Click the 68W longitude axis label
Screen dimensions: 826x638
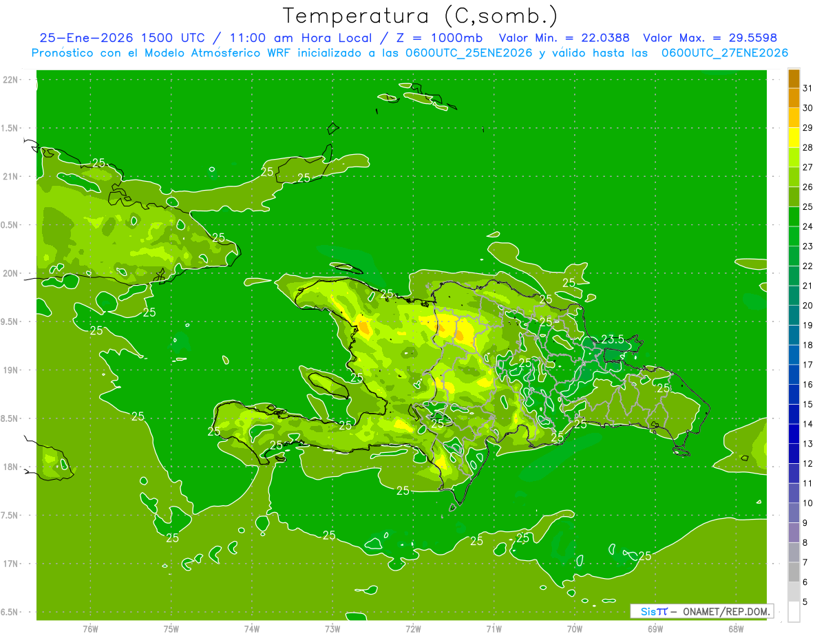[x=735, y=628]
